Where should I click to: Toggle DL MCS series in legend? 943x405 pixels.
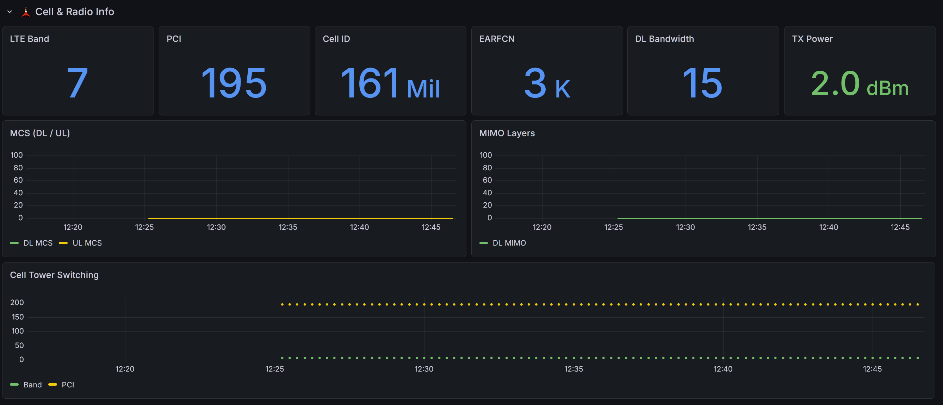pos(38,243)
